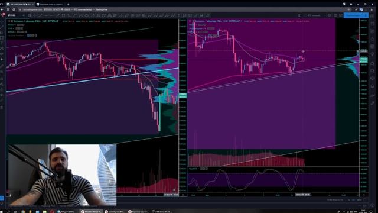Viewport: 378px width, 213px height.
Task: Select the ellipse drawing tool in top toolbar
Action: tap(87, 15)
